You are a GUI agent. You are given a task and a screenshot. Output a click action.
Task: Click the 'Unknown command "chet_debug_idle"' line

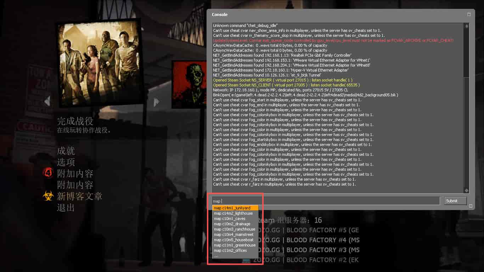click(x=245, y=25)
